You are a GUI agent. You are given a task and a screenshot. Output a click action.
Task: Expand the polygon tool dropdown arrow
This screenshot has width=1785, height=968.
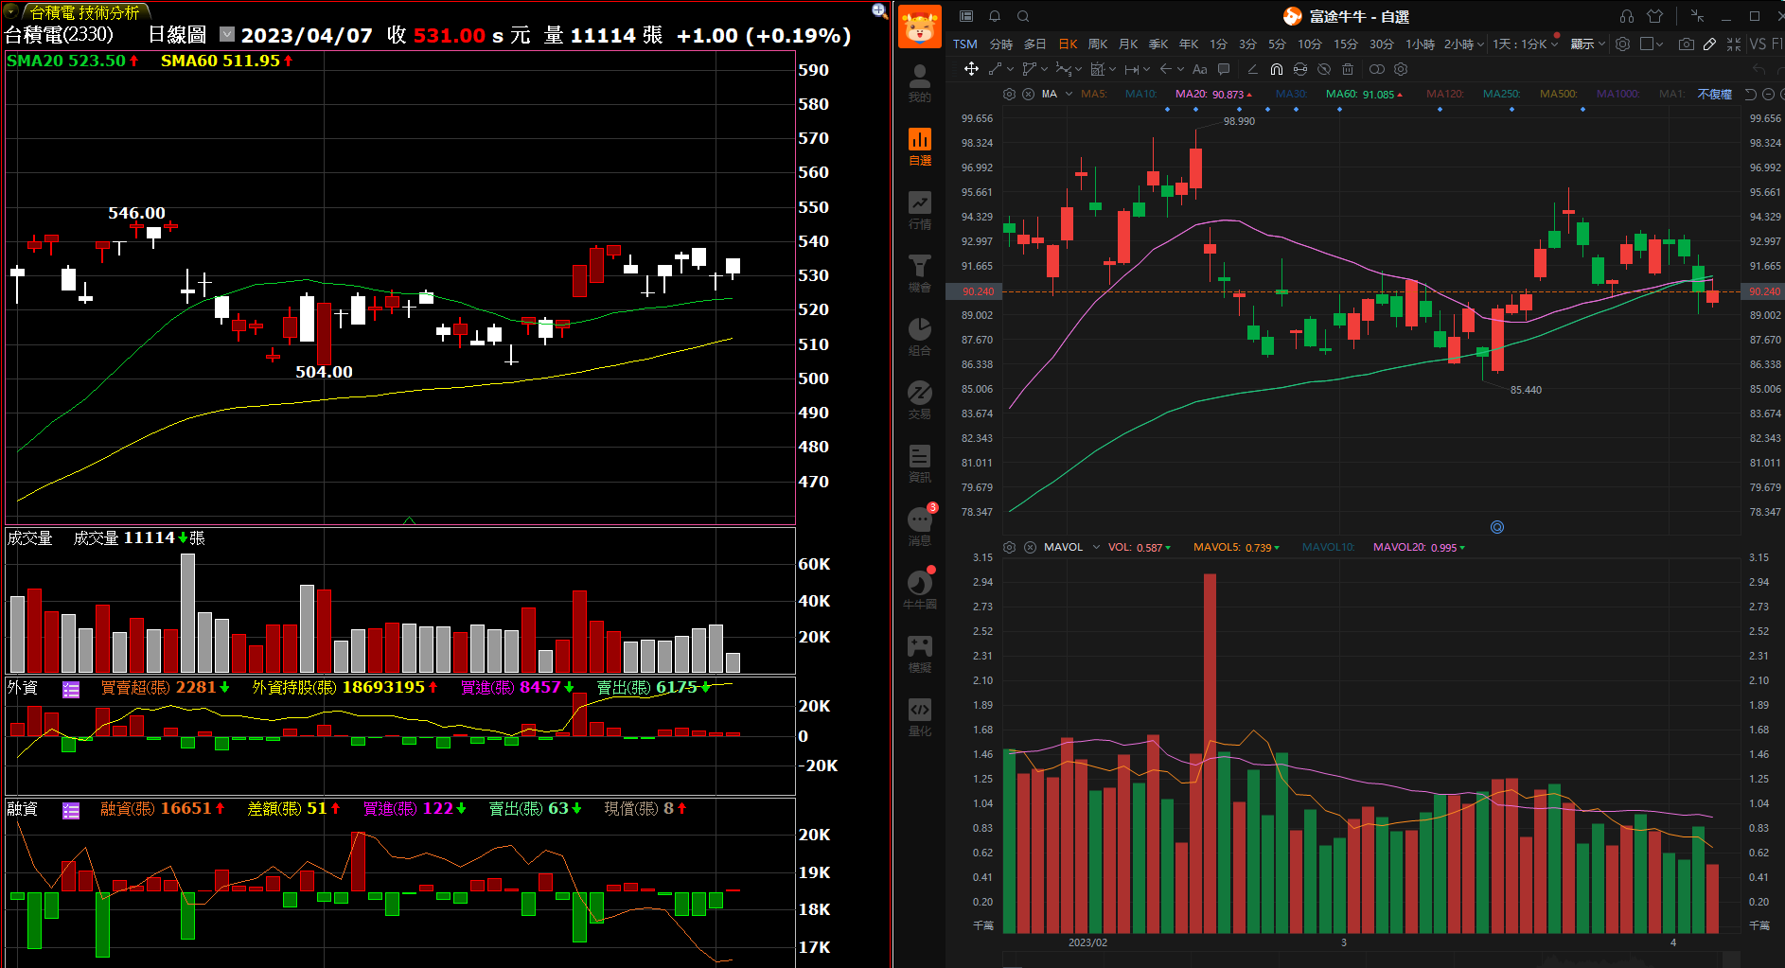[x=1045, y=69]
